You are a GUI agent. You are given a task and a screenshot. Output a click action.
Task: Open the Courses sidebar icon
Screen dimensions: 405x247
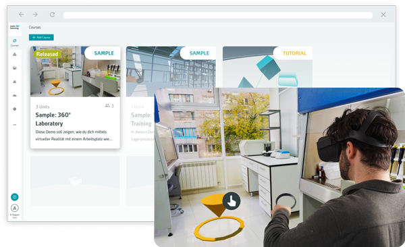15,40
